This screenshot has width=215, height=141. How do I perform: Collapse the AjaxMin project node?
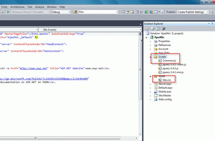146,38
